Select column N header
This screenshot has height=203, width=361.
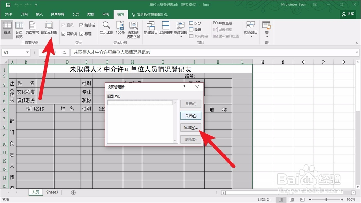[x=283, y=62]
